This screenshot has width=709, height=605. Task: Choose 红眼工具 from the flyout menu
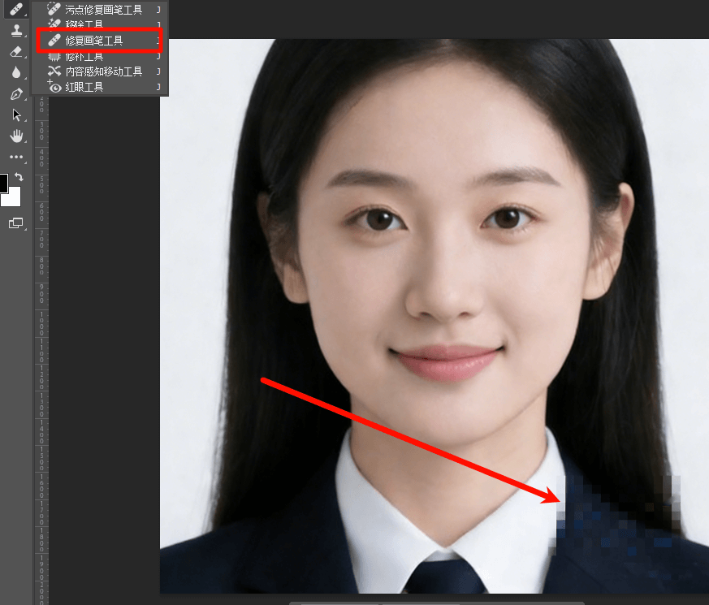pos(84,87)
